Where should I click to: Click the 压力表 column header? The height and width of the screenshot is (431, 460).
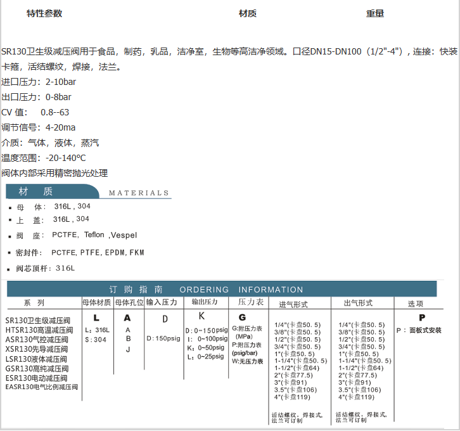[x=251, y=302]
